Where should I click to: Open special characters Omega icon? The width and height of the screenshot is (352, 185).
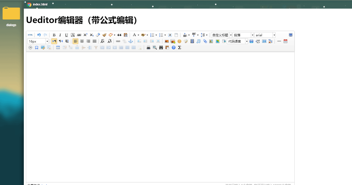click(37, 47)
